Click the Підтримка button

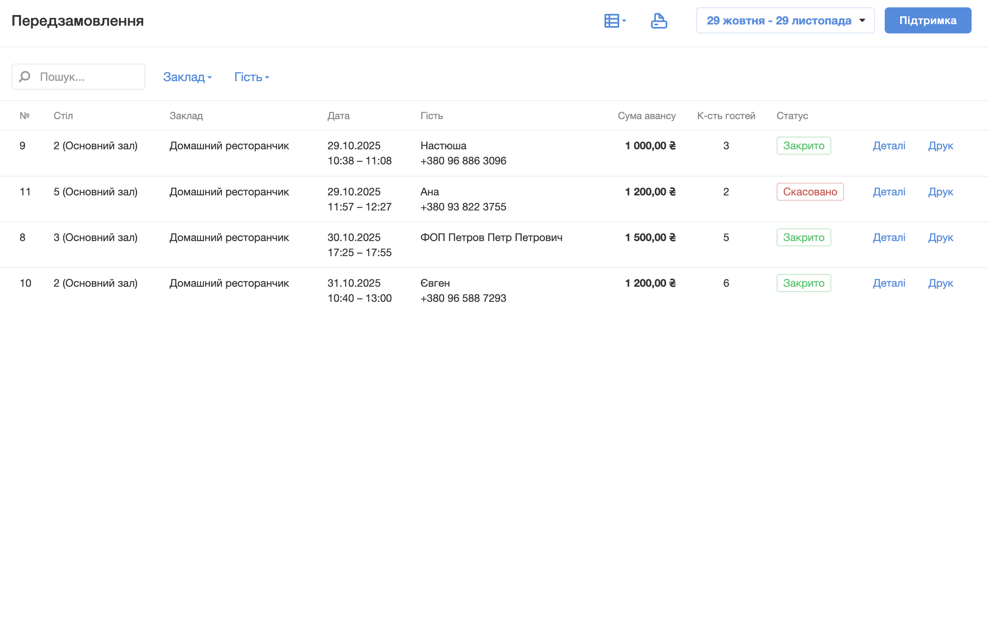pos(928,20)
